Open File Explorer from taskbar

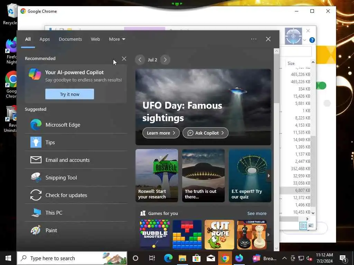tap(182, 258)
